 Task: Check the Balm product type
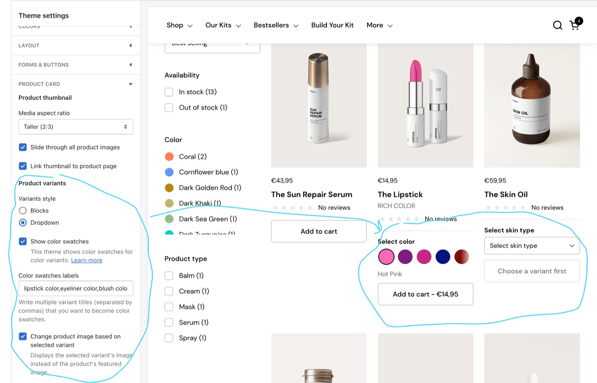pos(169,276)
